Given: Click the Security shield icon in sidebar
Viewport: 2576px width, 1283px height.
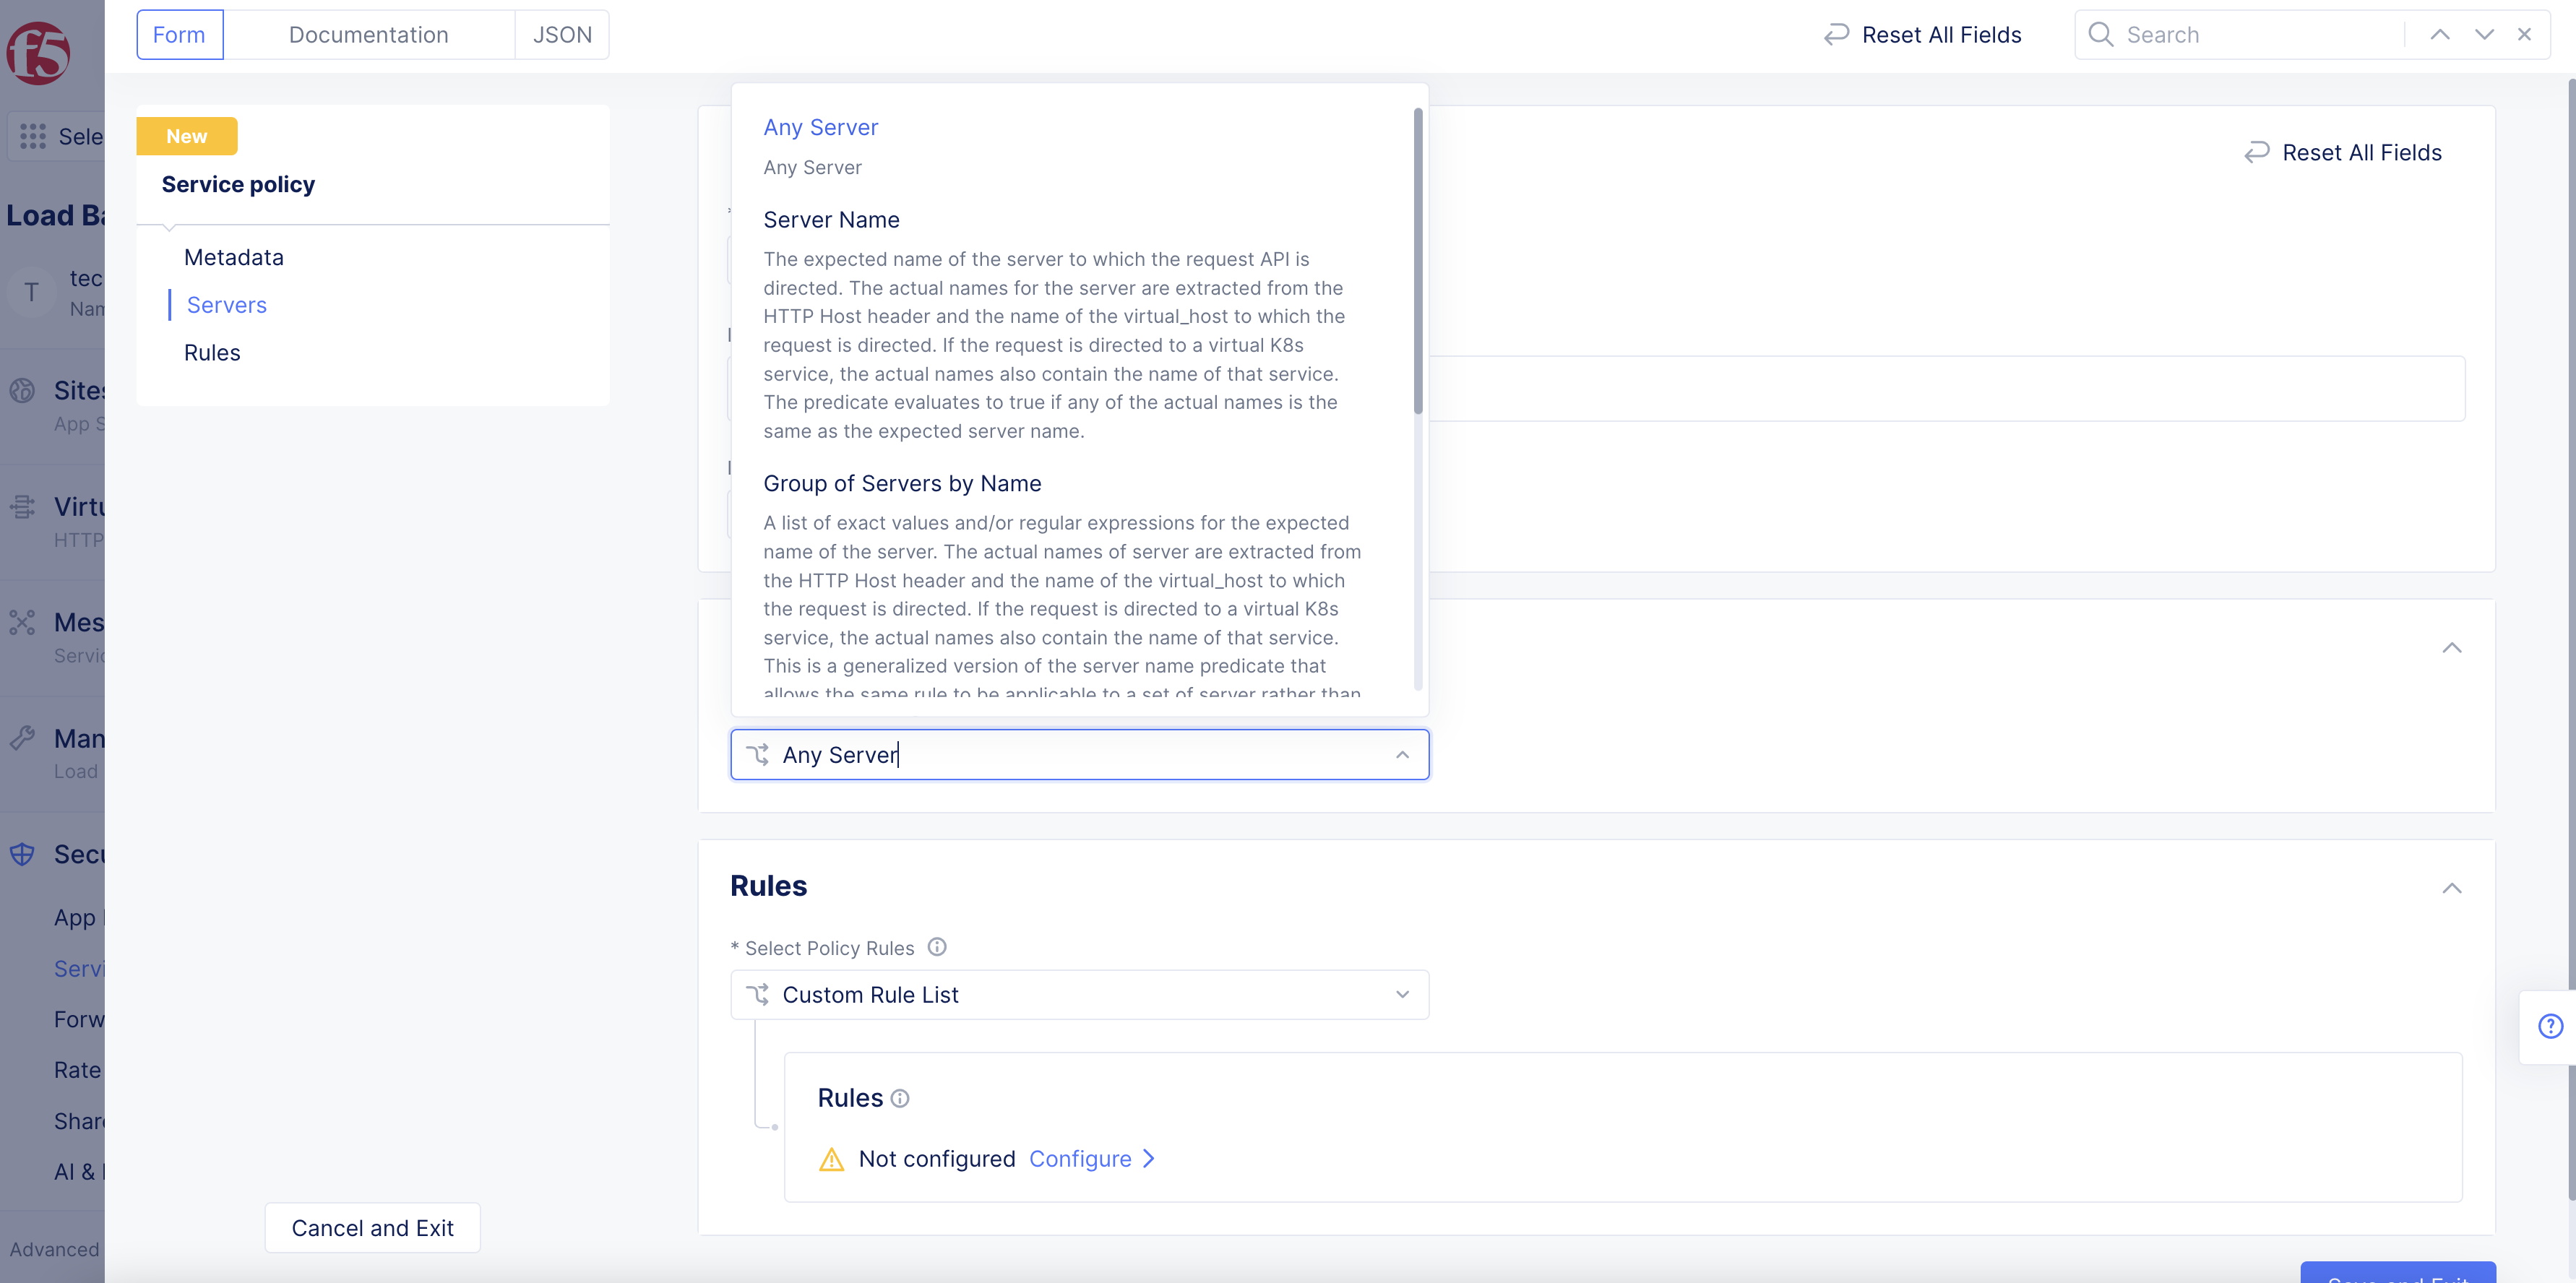Looking at the screenshot, I should pos(22,854).
